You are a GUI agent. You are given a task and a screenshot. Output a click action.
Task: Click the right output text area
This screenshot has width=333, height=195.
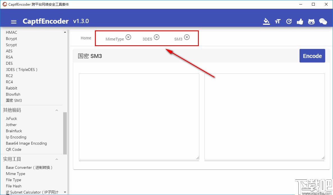[x=264, y=116]
